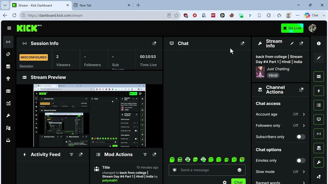This screenshot has height=184, width=328.
Task: Pop out the Chat panel
Action: 242,43
